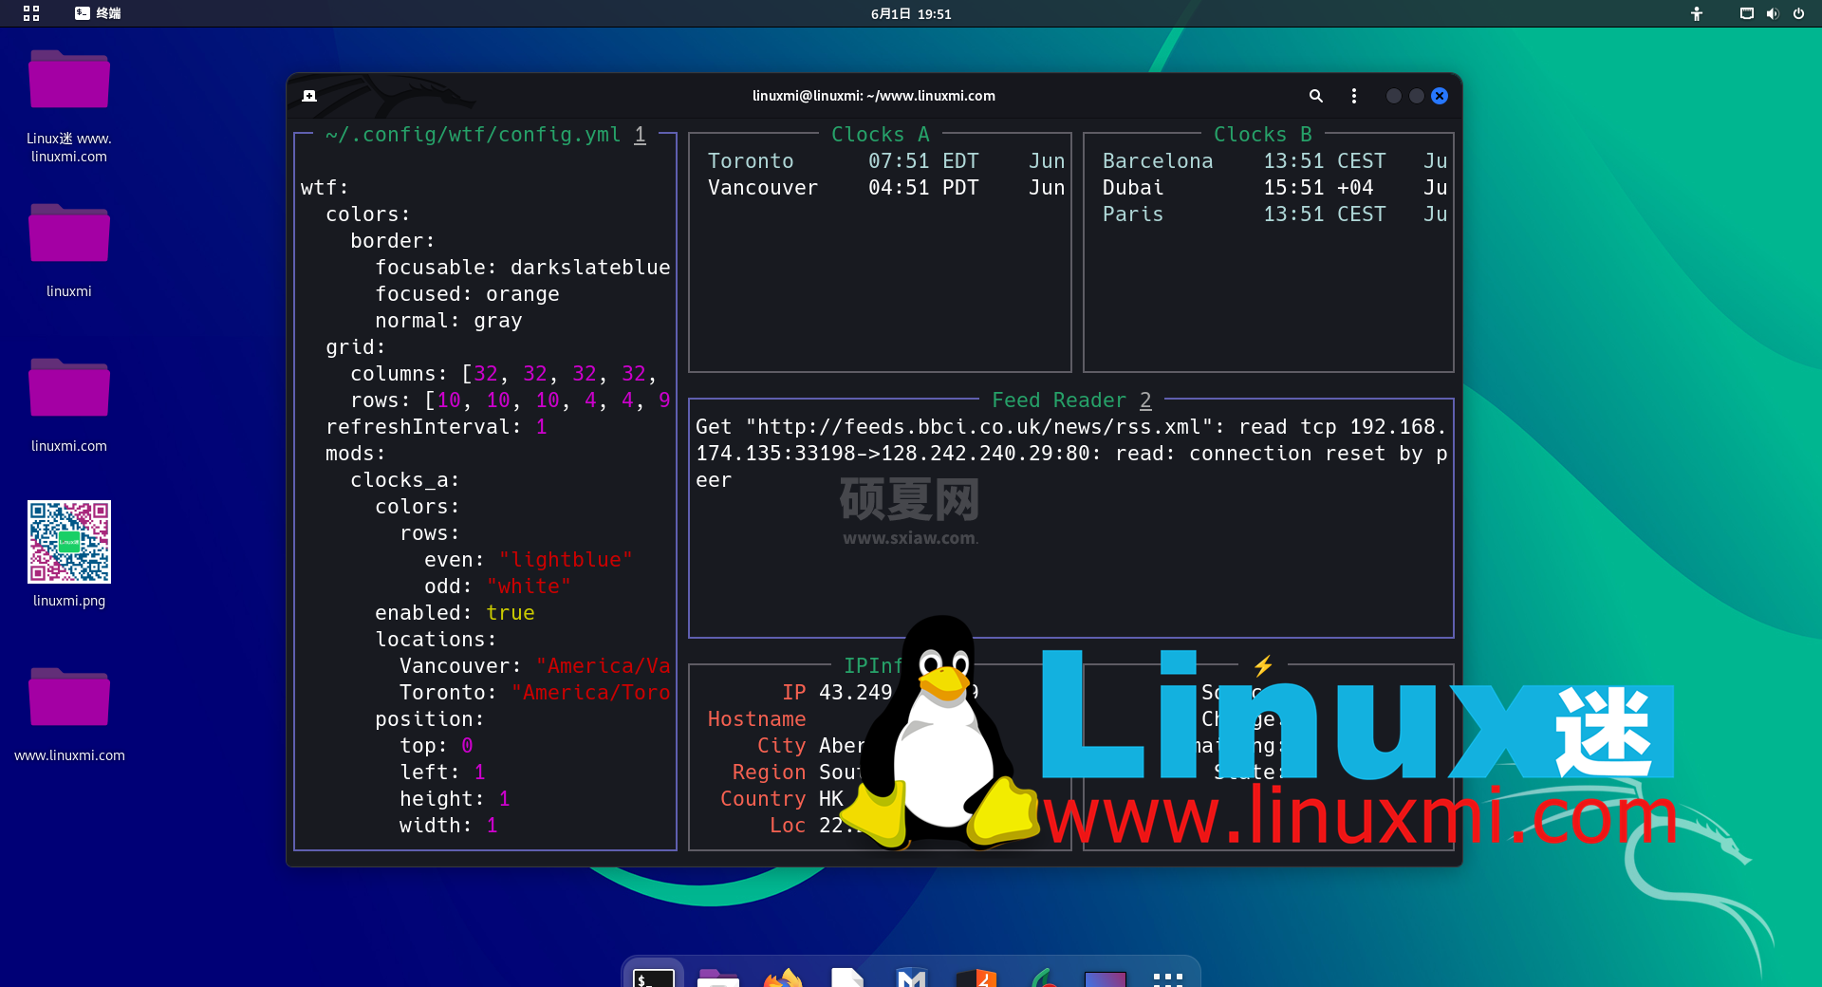The image size is (1822, 987).
Task: Click the 'Hostname' label in IPInfo panel
Action: click(x=757, y=719)
